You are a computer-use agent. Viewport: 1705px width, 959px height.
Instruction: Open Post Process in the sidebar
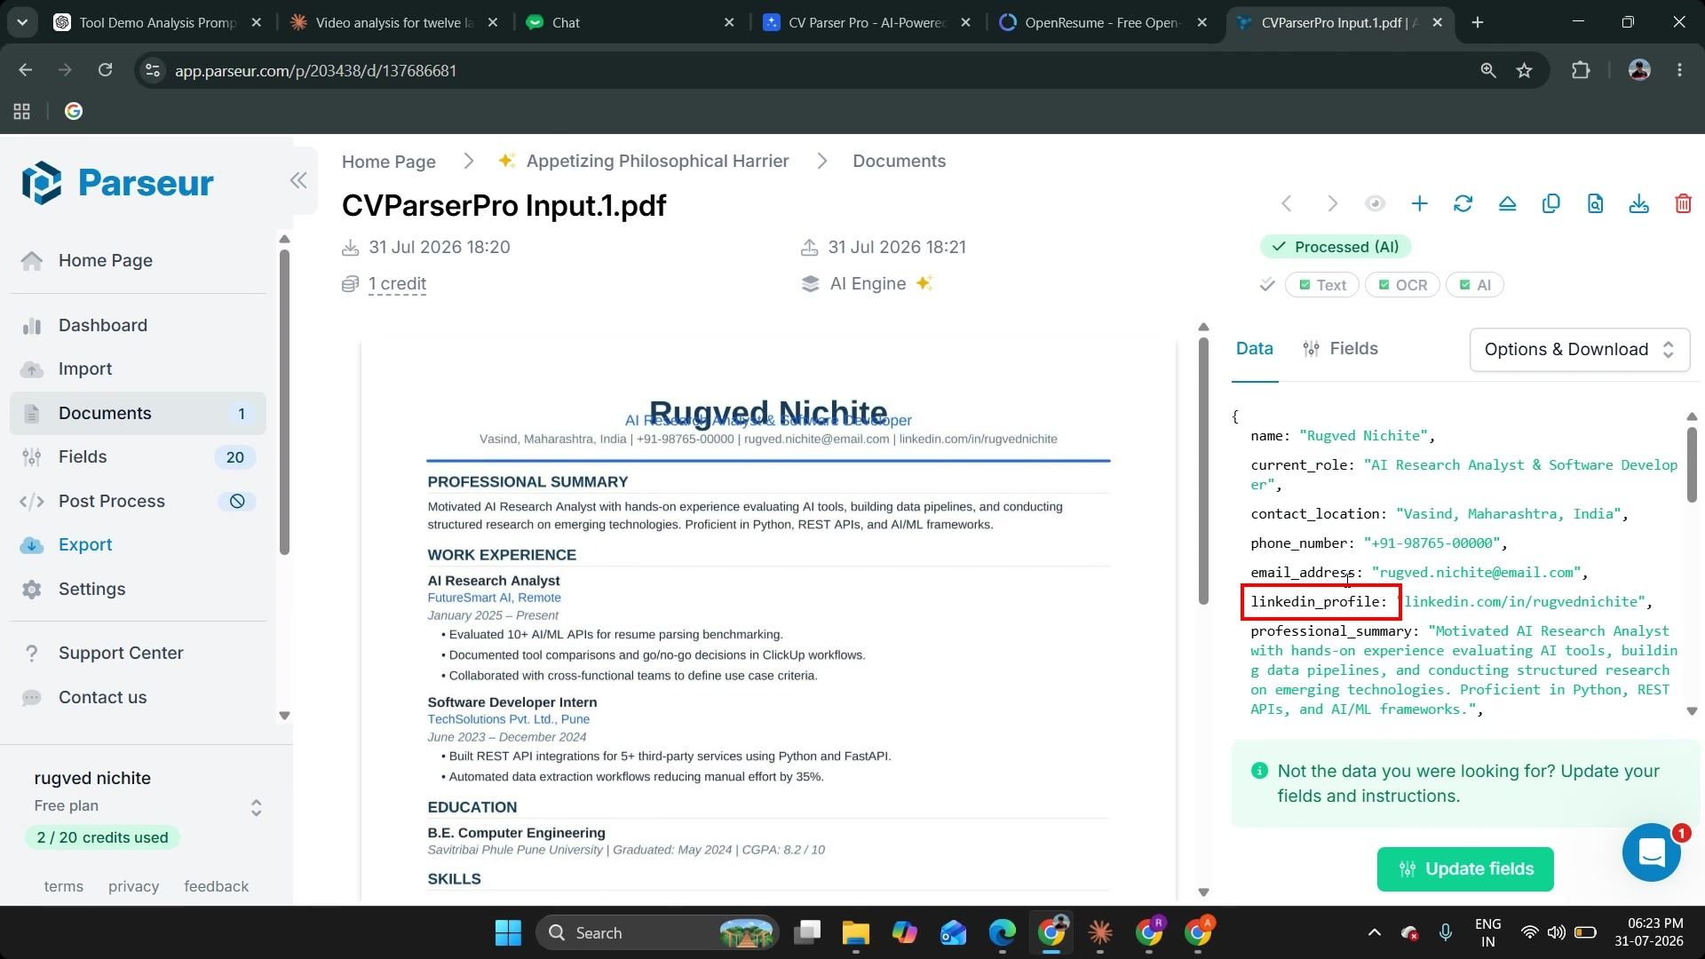coord(138,502)
